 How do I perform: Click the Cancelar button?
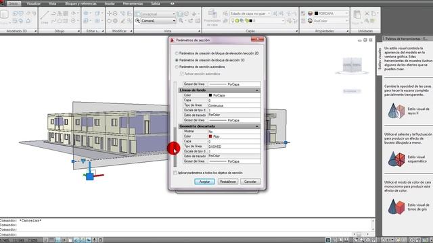click(x=250, y=182)
